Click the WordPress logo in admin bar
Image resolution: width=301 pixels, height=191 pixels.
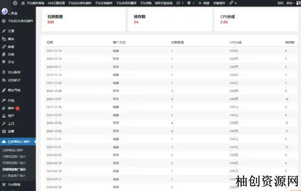tap(15, 3)
